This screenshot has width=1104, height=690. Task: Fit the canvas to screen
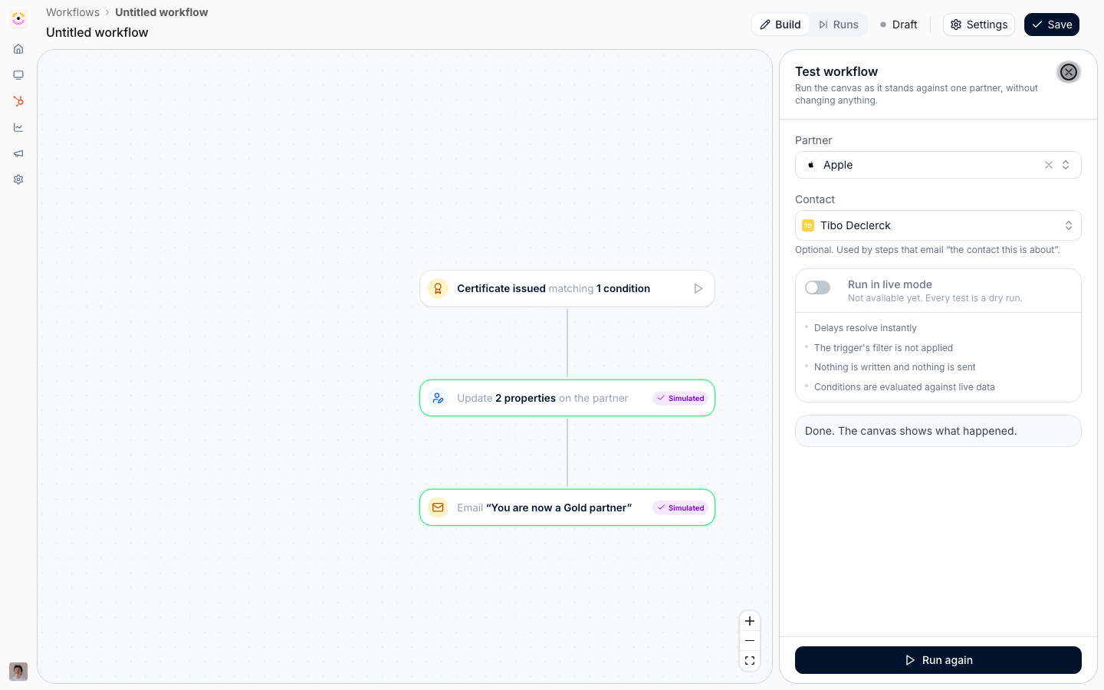(x=750, y=661)
